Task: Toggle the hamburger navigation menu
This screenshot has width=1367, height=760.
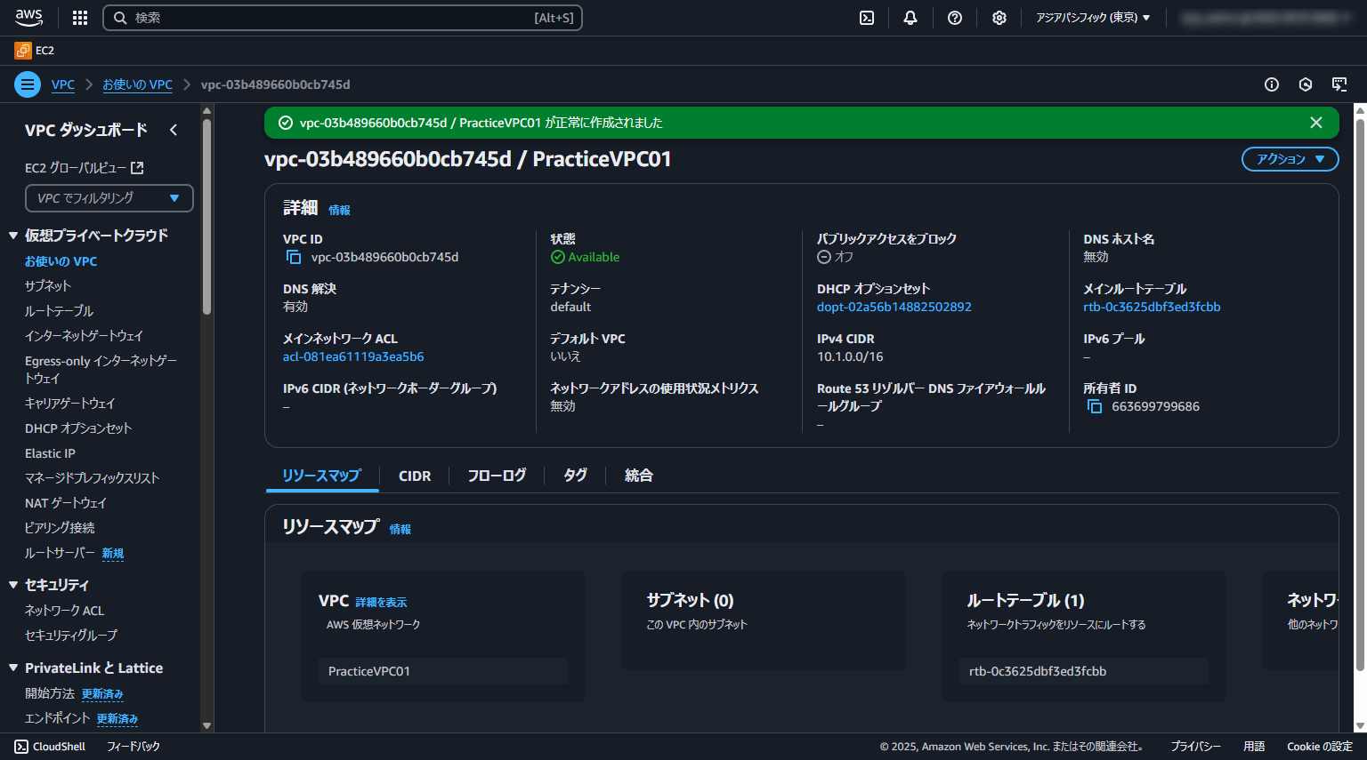Action: [28, 84]
